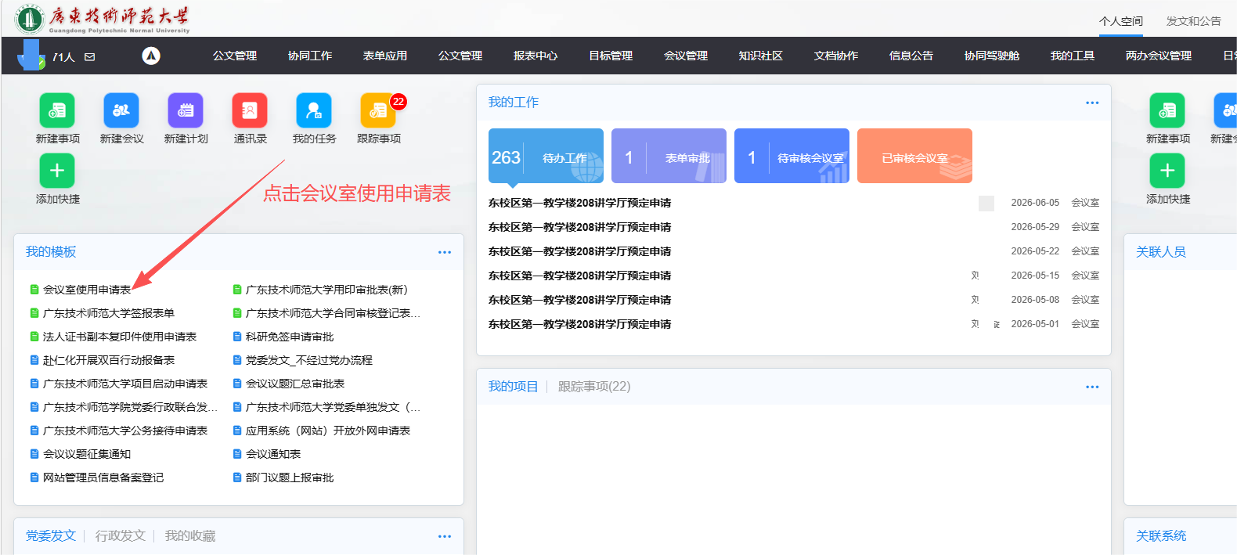Click the green 添加快捷 plus icon
1237x555 pixels.
[57, 171]
